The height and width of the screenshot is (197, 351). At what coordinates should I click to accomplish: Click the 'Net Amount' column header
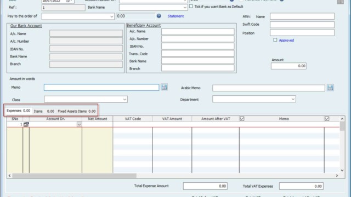pyautogui.click(x=98, y=119)
